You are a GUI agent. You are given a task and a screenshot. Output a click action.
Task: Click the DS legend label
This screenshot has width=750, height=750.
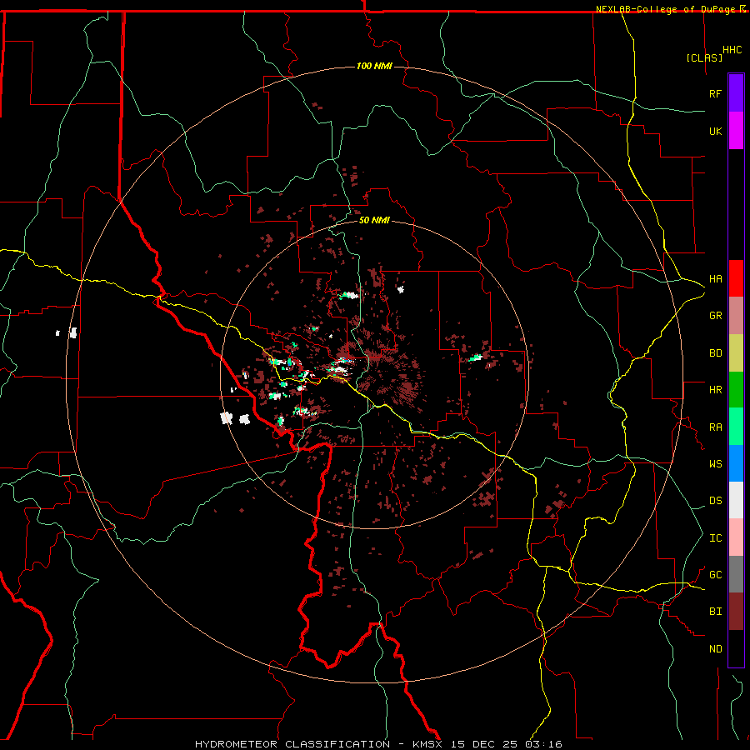[715, 501]
